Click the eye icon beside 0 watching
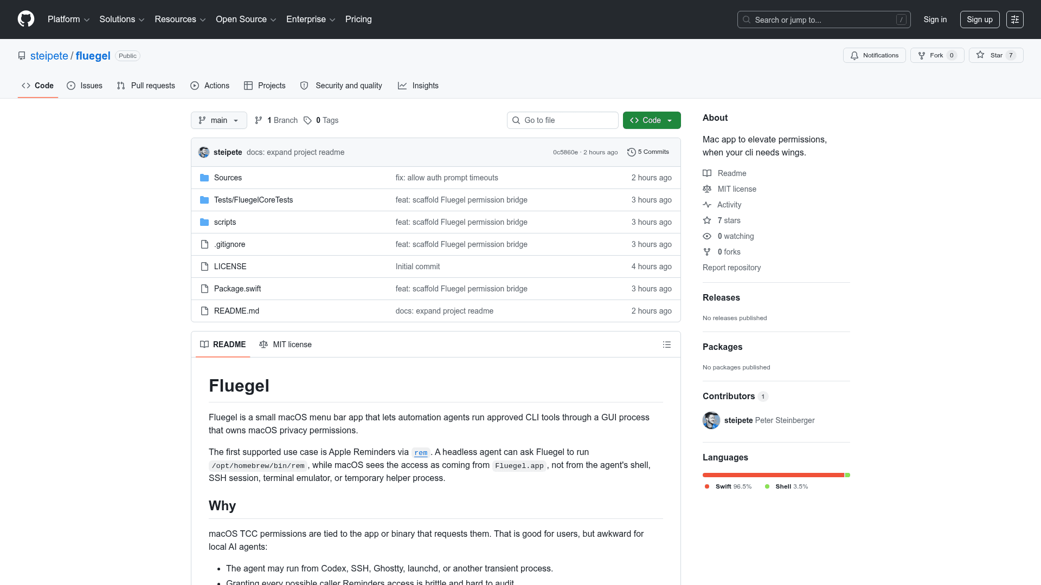The height and width of the screenshot is (585, 1041). [707, 236]
